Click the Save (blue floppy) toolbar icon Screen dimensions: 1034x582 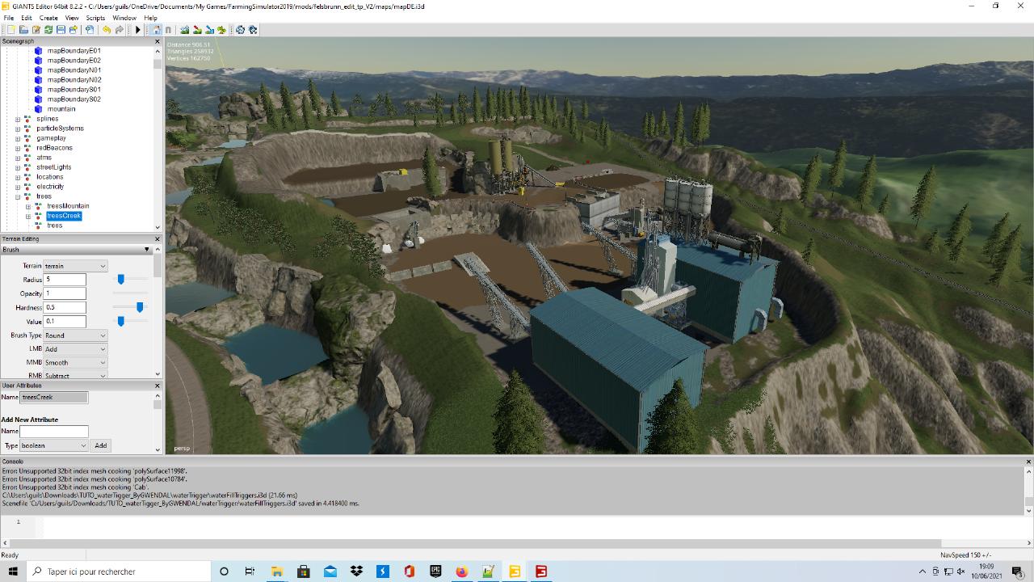[x=61, y=30]
